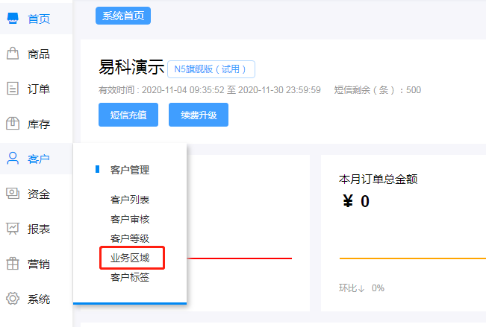Click the 环比↓ 0% indicator
The height and width of the screenshot is (327, 486).
click(x=361, y=288)
